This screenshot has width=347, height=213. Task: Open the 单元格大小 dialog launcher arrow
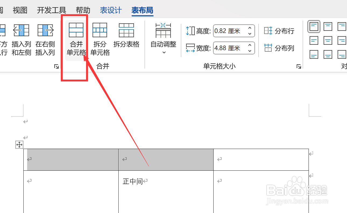pyautogui.click(x=299, y=66)
